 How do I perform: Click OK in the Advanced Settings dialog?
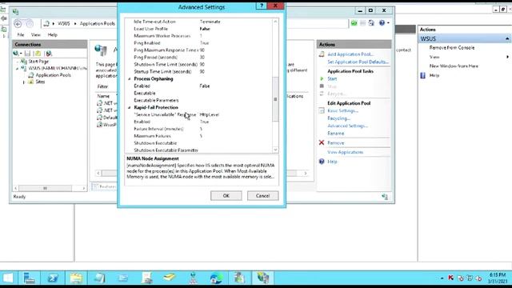coord(226,195)
